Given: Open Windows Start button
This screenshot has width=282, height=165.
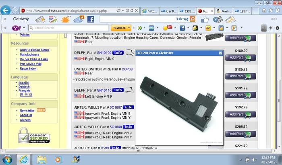Looking at the screenshot, I should pos(7,160).
